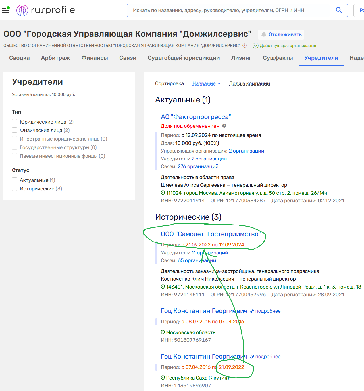Click the magnifying glass search icon
This screenshot has height=391, width=364.
[x=339, y=10]
